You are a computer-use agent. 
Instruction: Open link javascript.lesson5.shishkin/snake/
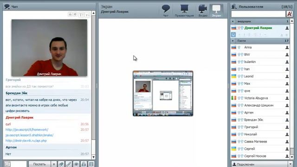click(29, 135)
